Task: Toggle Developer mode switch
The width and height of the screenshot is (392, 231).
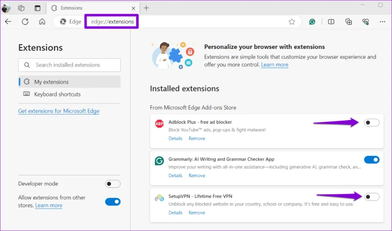Action: 113,184
